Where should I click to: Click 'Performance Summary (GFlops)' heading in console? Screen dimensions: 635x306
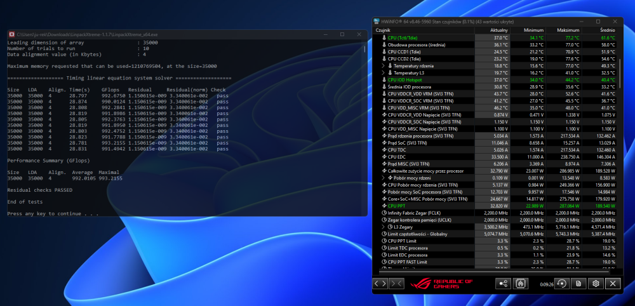[48, 161]
